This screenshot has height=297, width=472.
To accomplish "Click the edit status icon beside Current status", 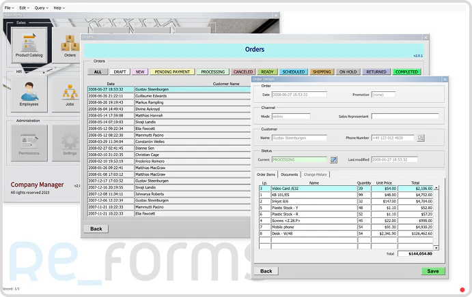I will pos(333,160).
